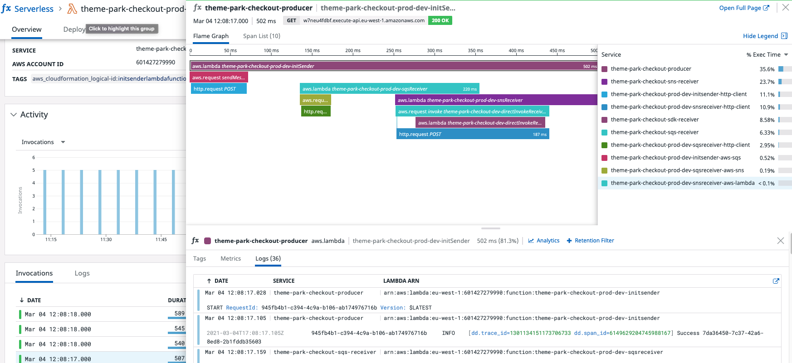Open logs in external view icon
Image resolution: width=792 pixels, height=363 pixels.
(776, 281)
